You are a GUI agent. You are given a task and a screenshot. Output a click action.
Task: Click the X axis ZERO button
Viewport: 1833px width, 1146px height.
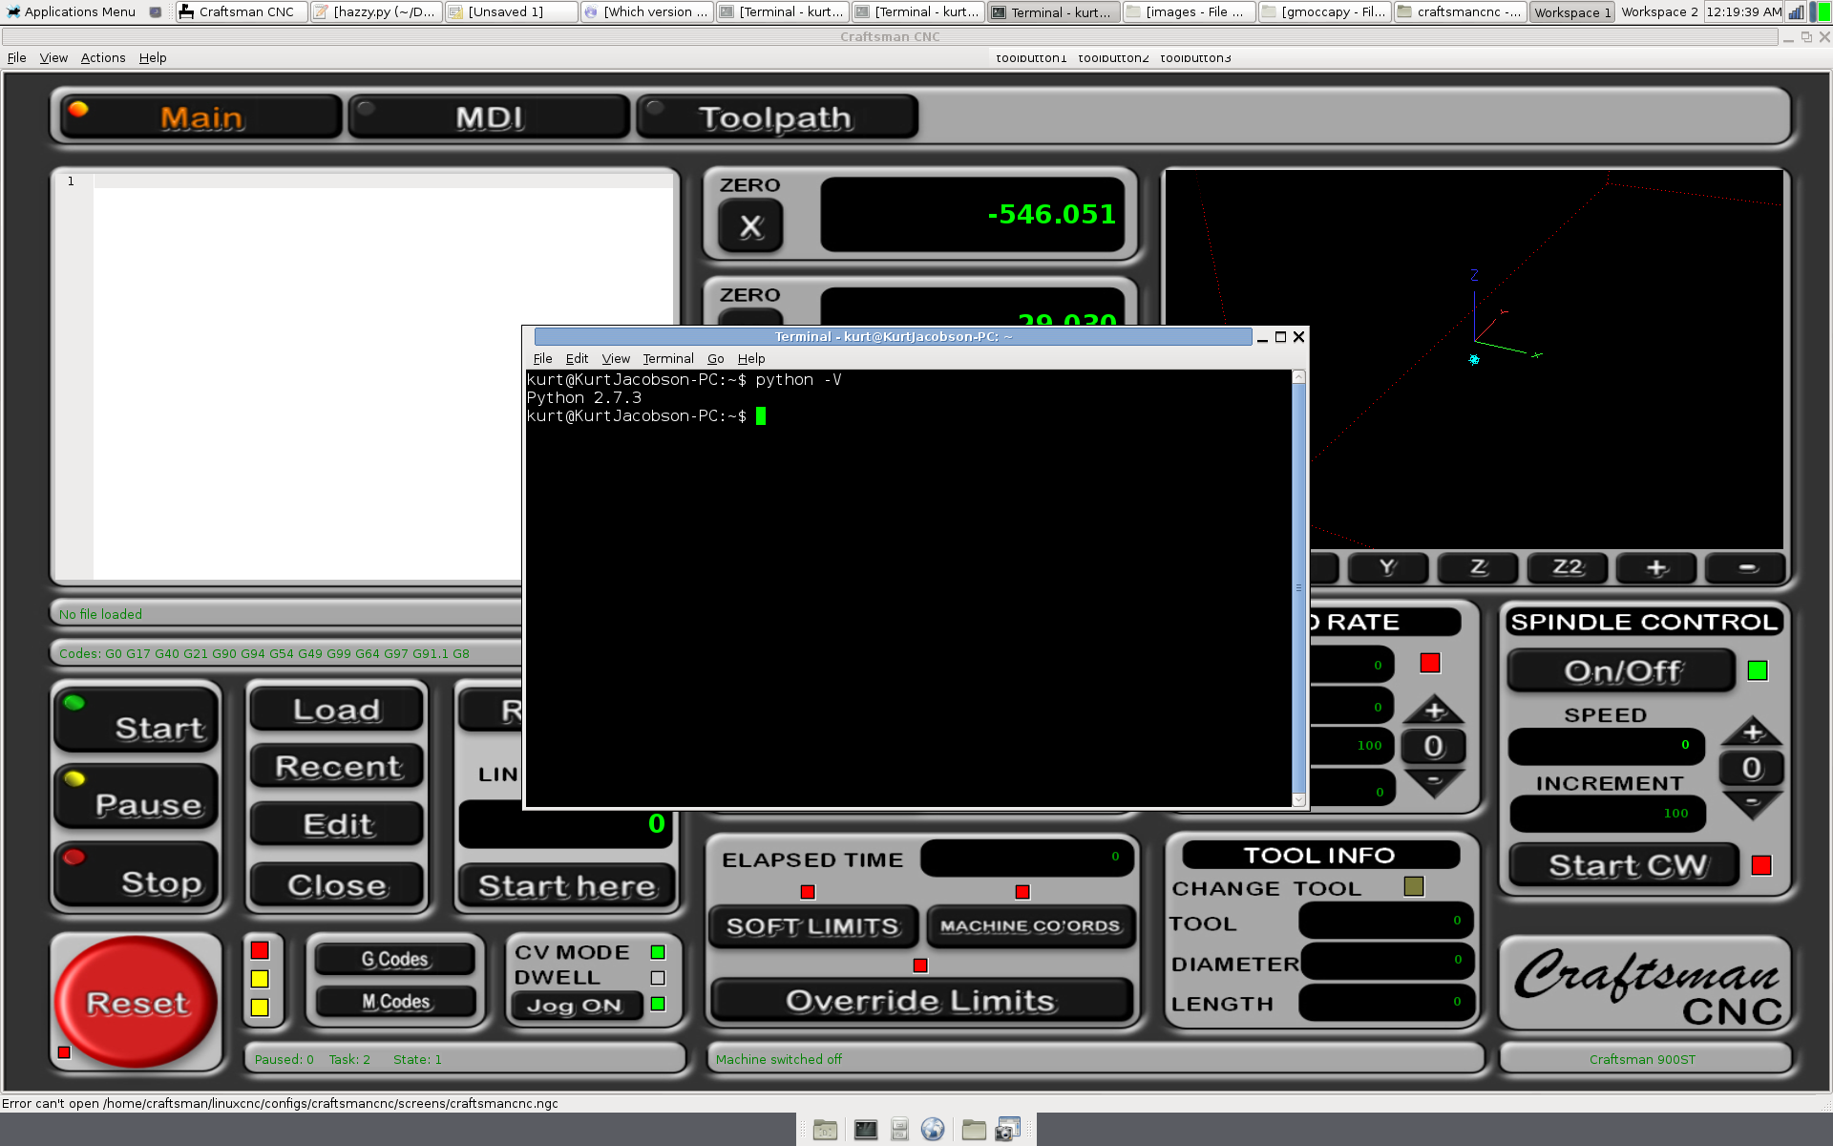coord(750,226)
